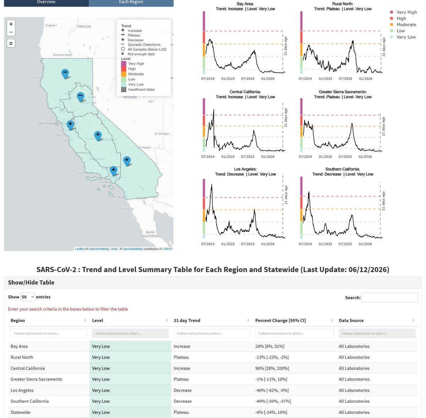This screenshot has width=426, height=418.
Task: Click the Bay Area wastewater trend chart
Action: click(x=245, y=42)
